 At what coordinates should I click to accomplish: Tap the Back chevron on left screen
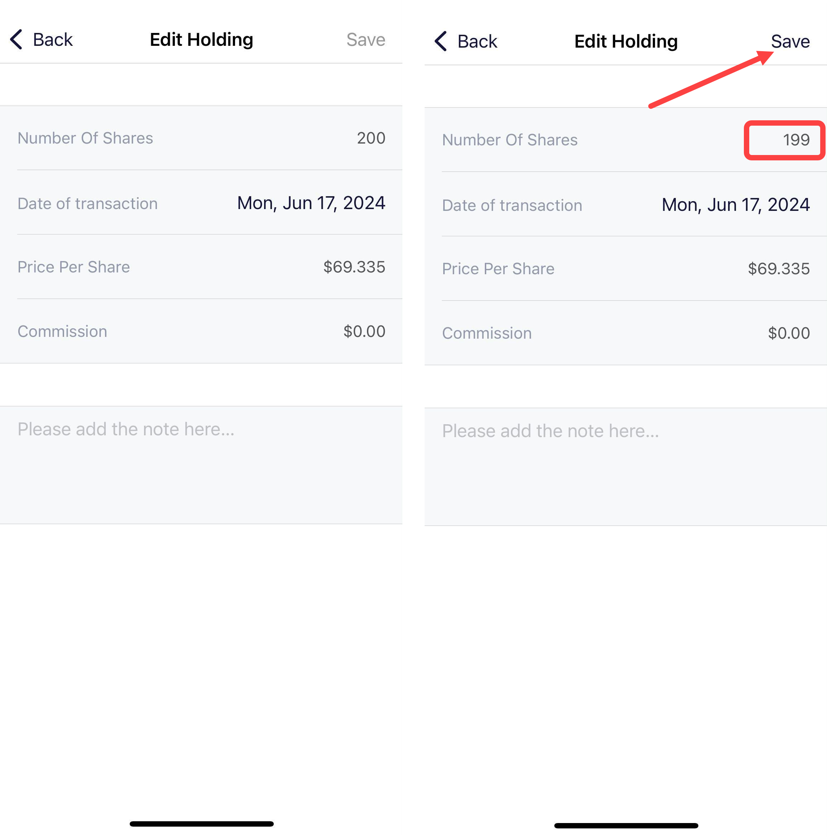click(16, 39)
